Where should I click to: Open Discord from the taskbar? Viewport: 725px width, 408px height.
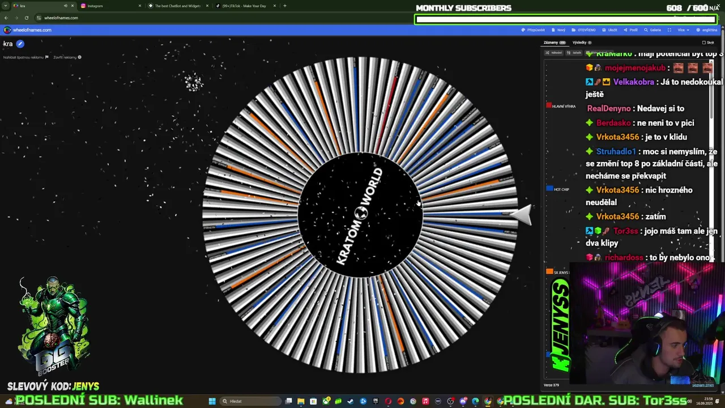pos(463,401)
